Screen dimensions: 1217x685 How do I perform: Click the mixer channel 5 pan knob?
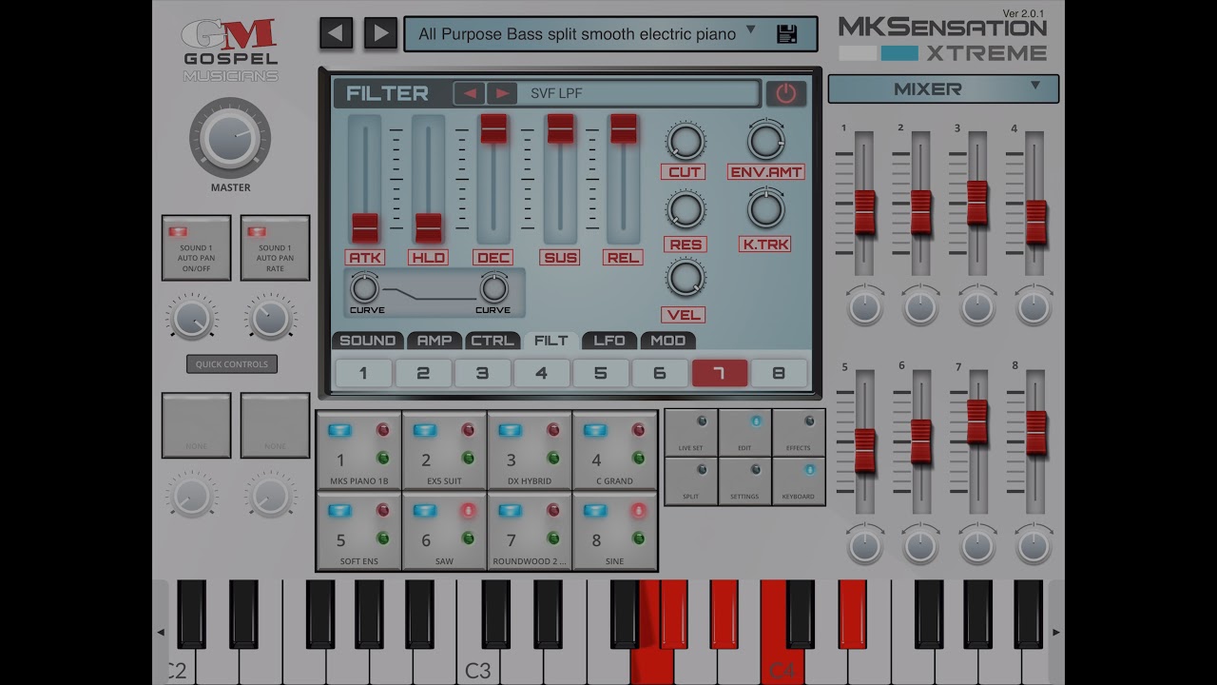[x=864, y=545]
